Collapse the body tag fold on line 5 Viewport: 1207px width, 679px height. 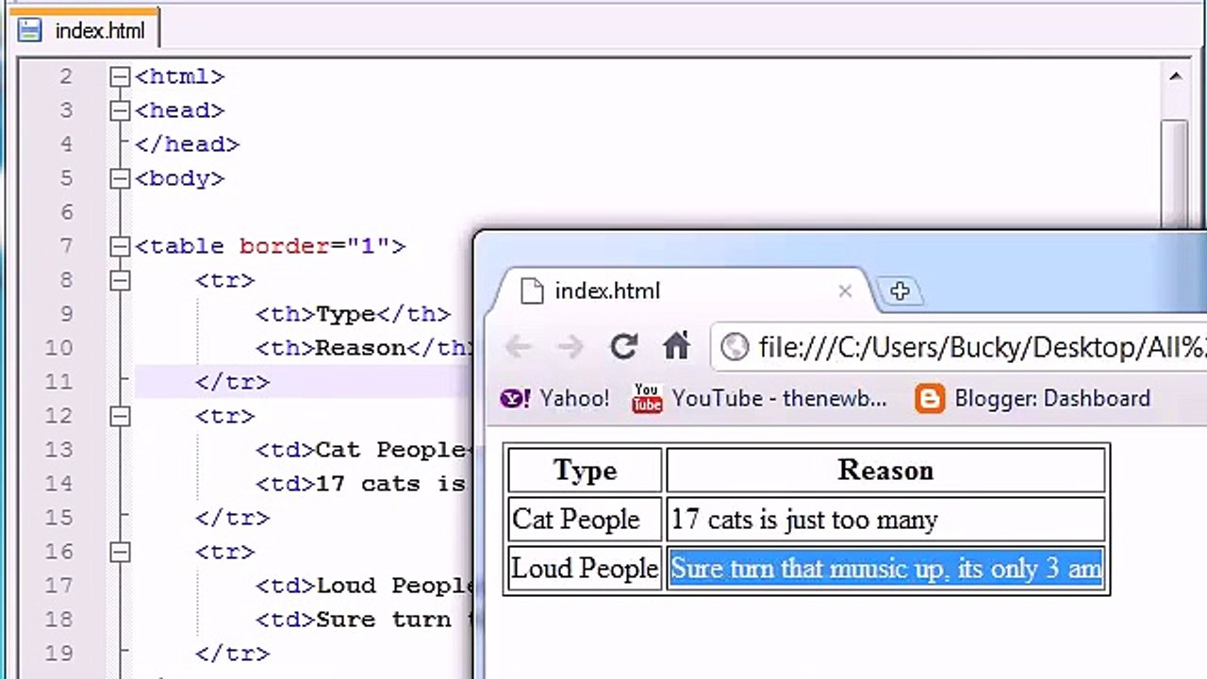[120, 178]
